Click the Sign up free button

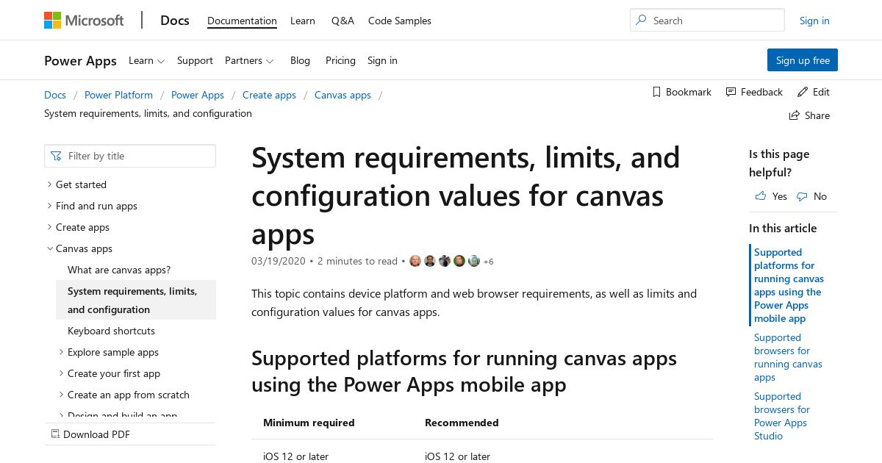(x=803, y=60)
